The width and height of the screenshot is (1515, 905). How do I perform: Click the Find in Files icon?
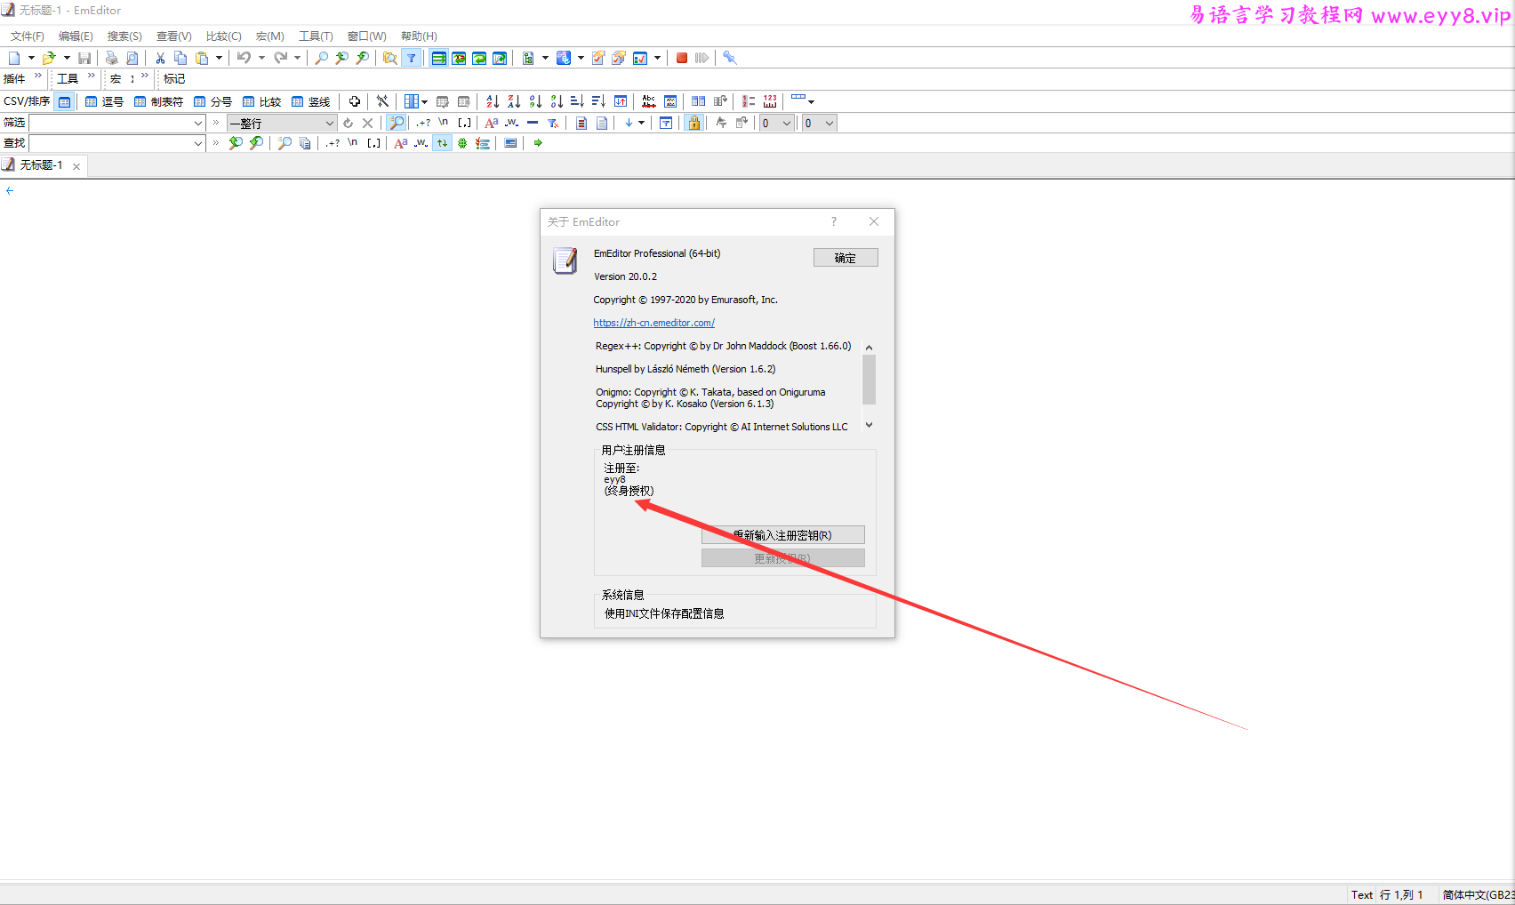389,58
